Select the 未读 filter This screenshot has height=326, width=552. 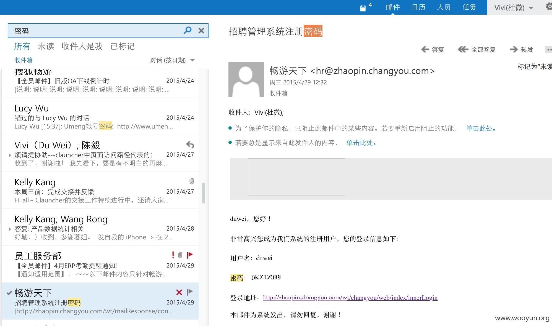tap(46, 46)
